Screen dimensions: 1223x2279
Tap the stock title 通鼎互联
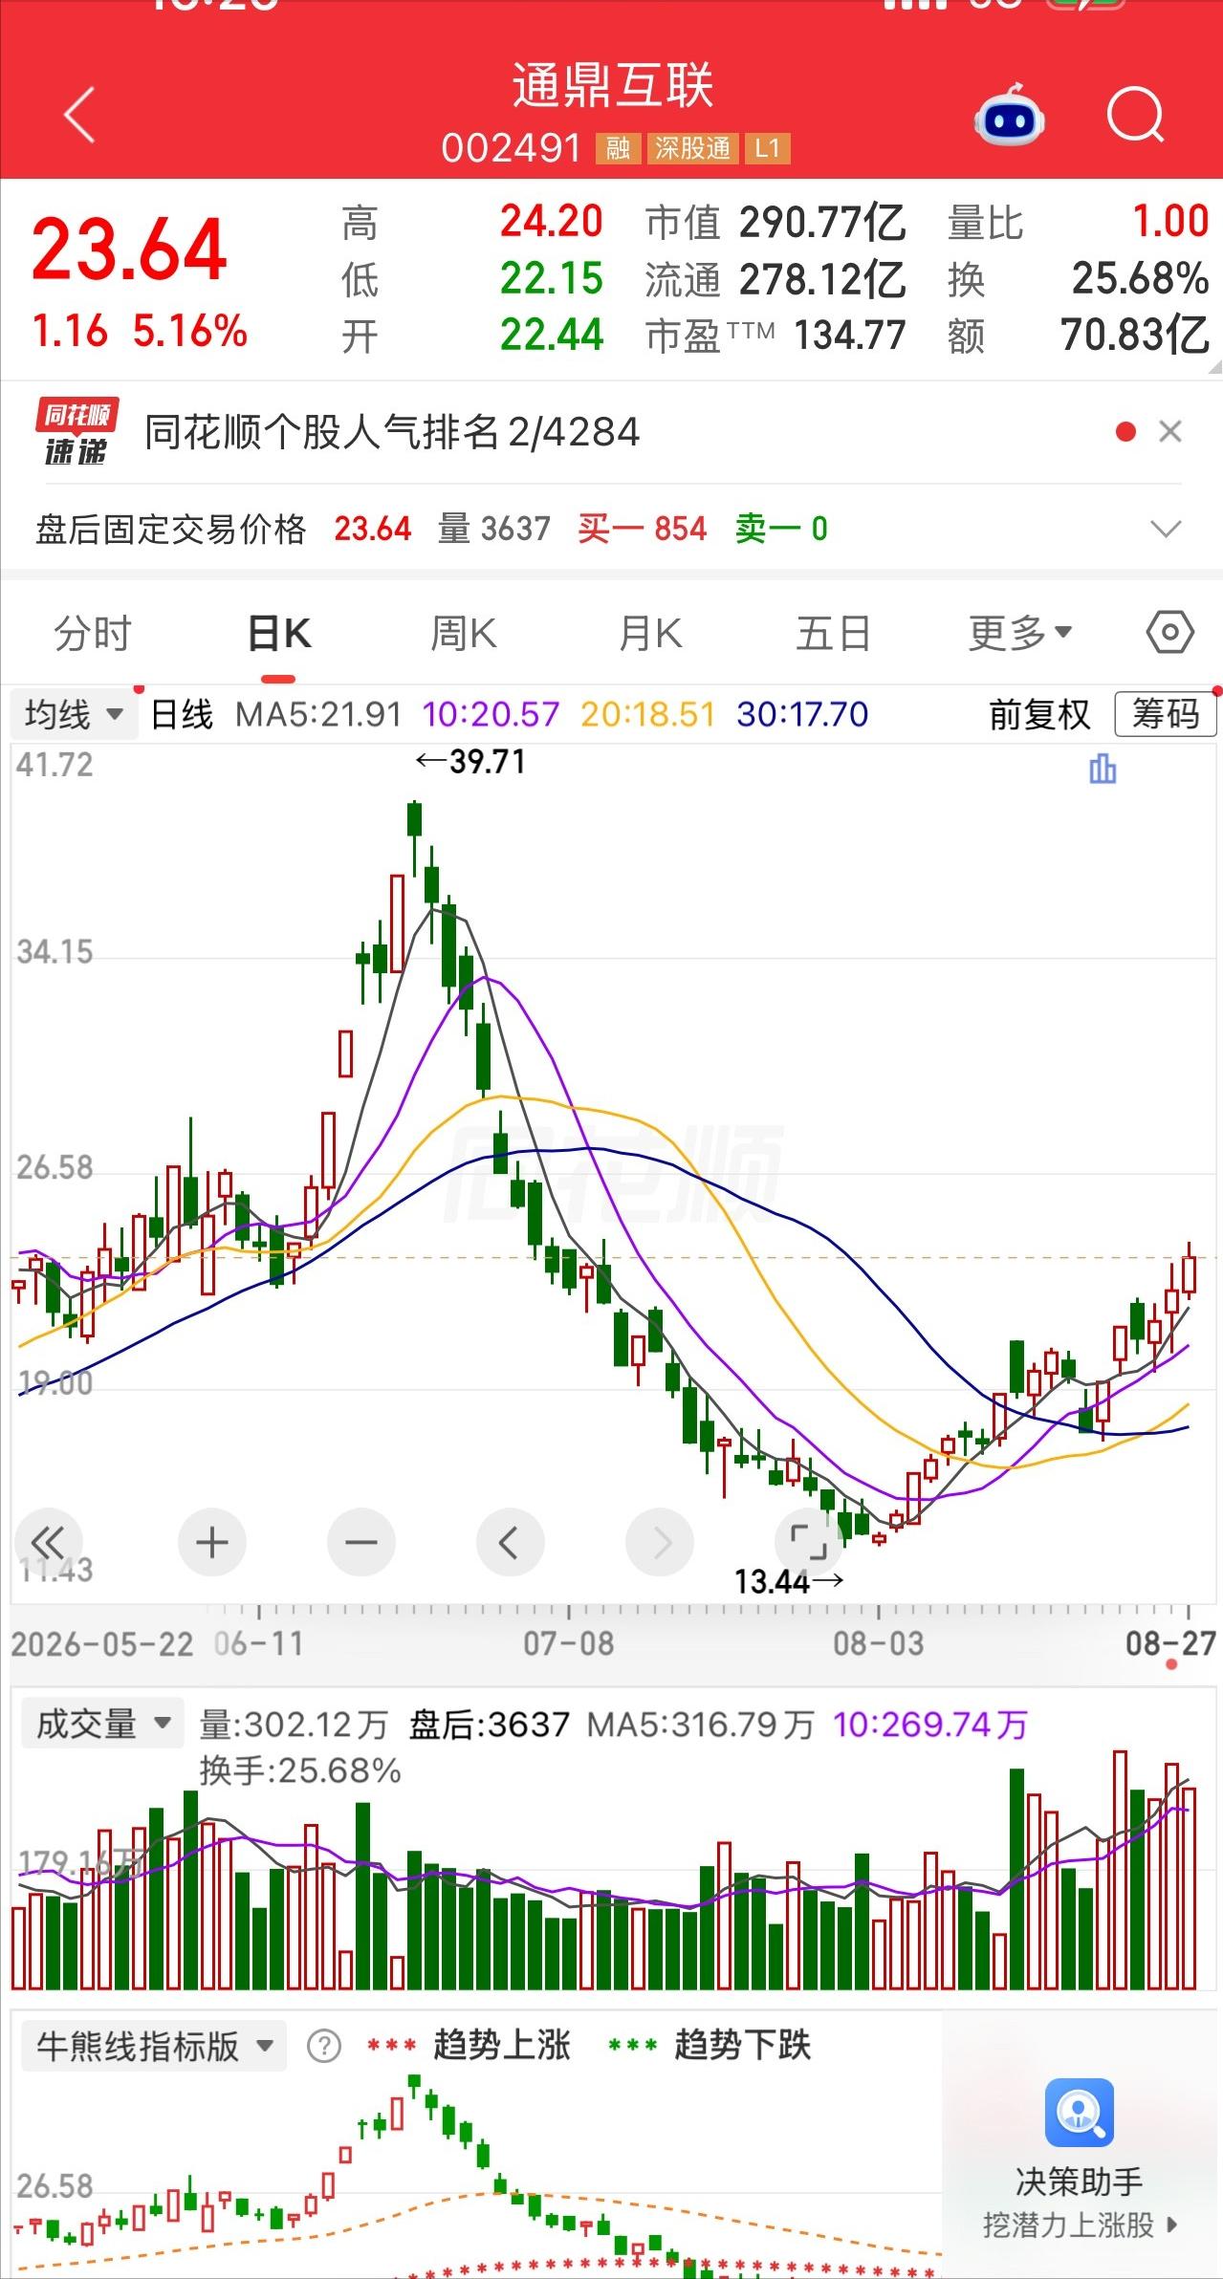click(x=613, y=85)
